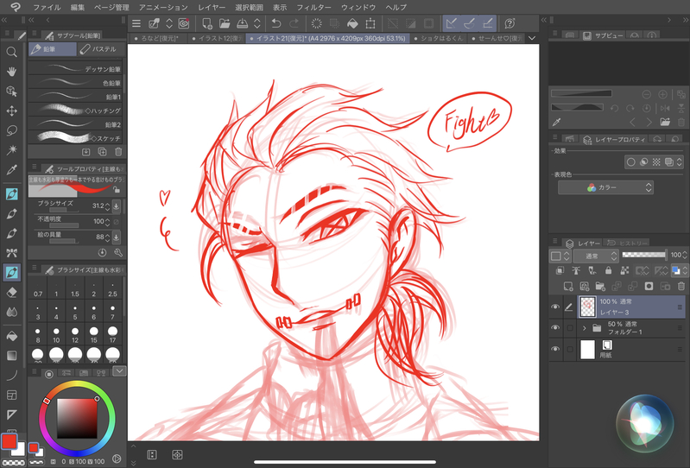
Task: Select brush size preset 12
Action: [x=75, y=335]
